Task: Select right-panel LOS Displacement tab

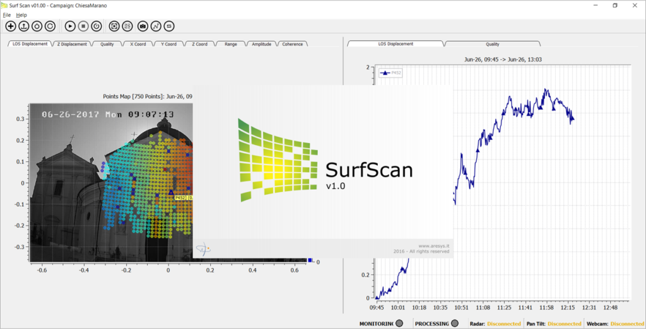Action: point(396,43)
